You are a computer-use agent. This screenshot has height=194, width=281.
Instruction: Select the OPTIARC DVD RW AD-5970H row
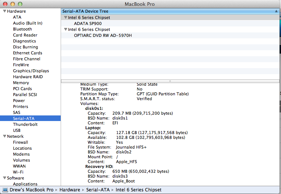(x=170, y=35)
